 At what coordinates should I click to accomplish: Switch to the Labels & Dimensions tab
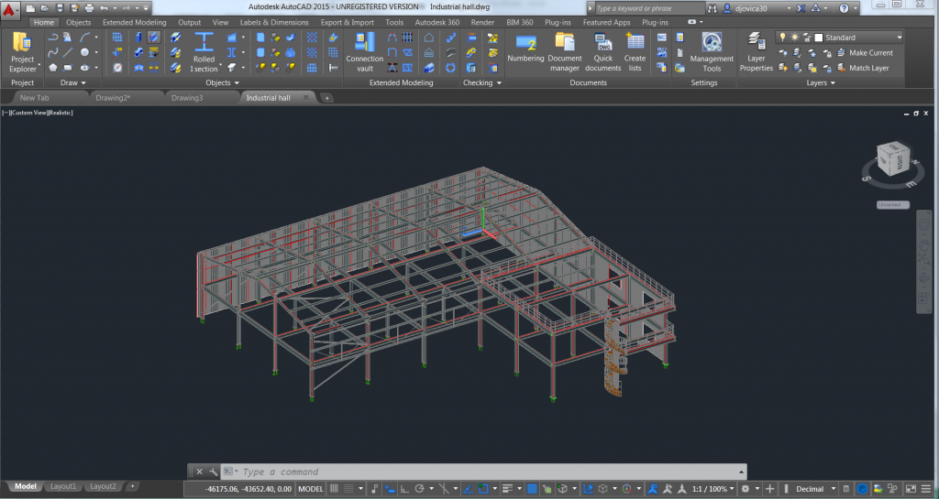[x=274, y=22]
